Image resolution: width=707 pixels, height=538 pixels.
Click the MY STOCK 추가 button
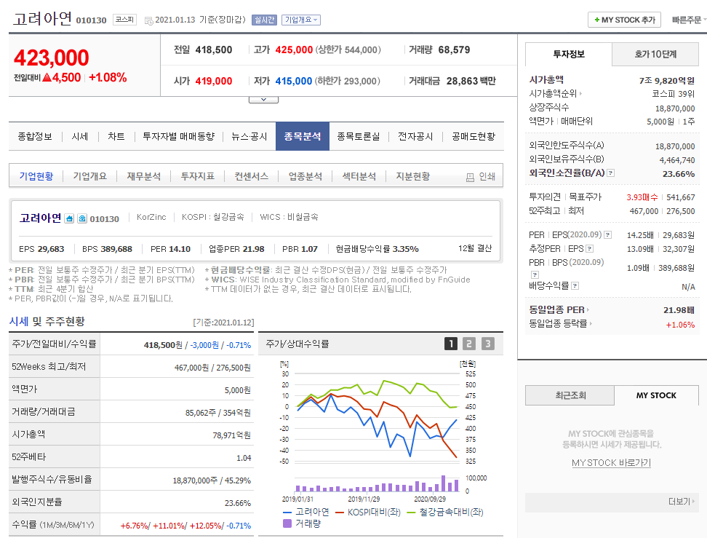coord(624,20)
